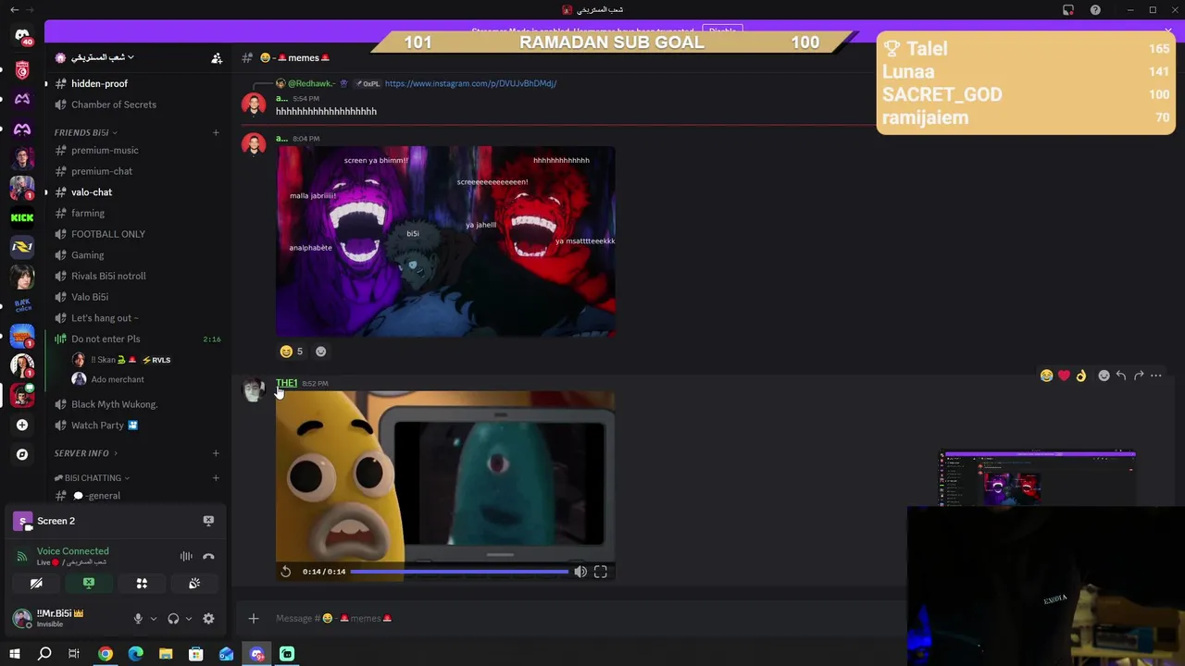This screenshot has height=666, width=1185.
Task: Open the invite members icon beside server name
Action: (217, 57)
